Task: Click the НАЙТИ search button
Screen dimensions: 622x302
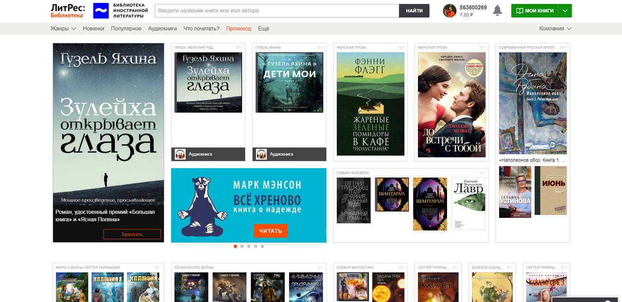Action: [414, 11]
